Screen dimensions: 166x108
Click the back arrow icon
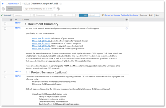pyautogui.click(x=3, y=4)
